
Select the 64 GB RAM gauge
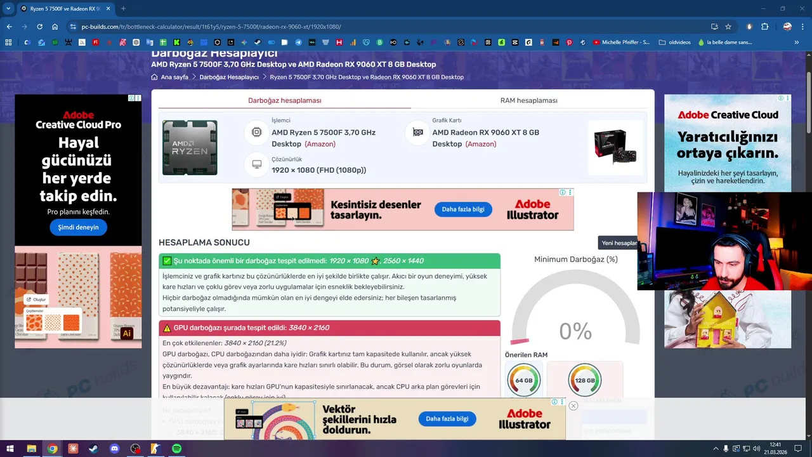click(x=524, y=380)
